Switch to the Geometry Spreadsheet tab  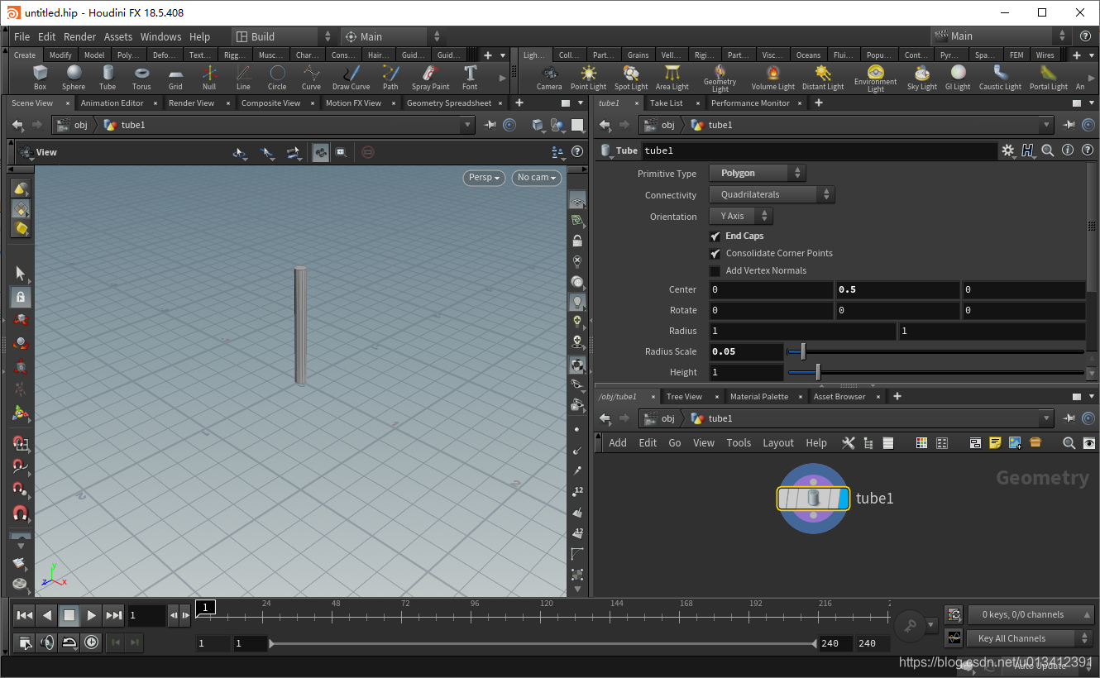[449, 103]
